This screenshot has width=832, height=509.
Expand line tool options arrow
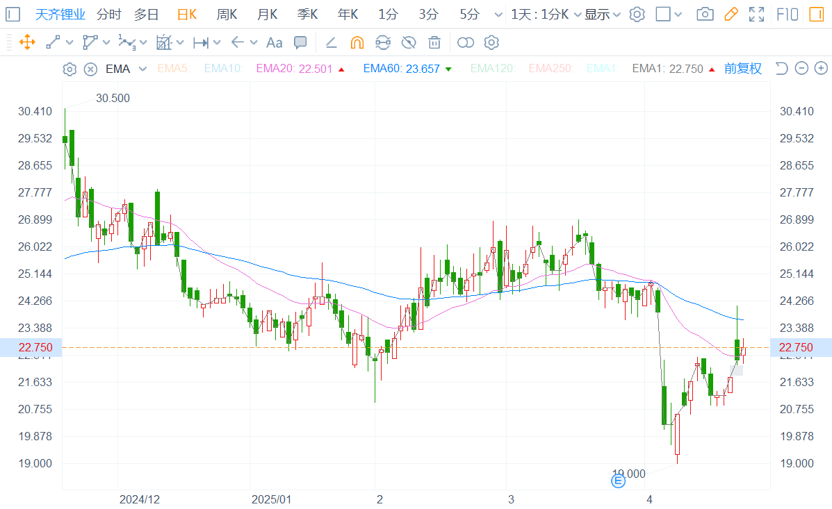click(x=70, y=42)
